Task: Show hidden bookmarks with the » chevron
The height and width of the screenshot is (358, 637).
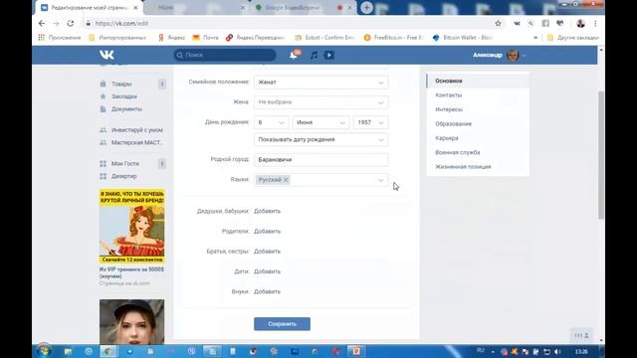Action: (535, 38)
